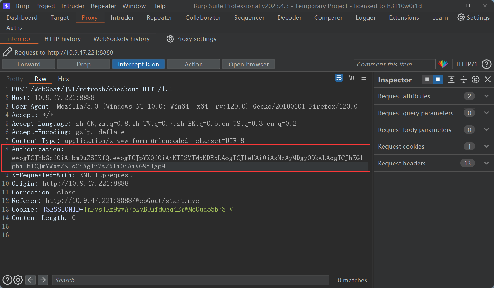Open the search settings gear icon
494x288 pixels.
pyautogui.click(x=18, y=280)
